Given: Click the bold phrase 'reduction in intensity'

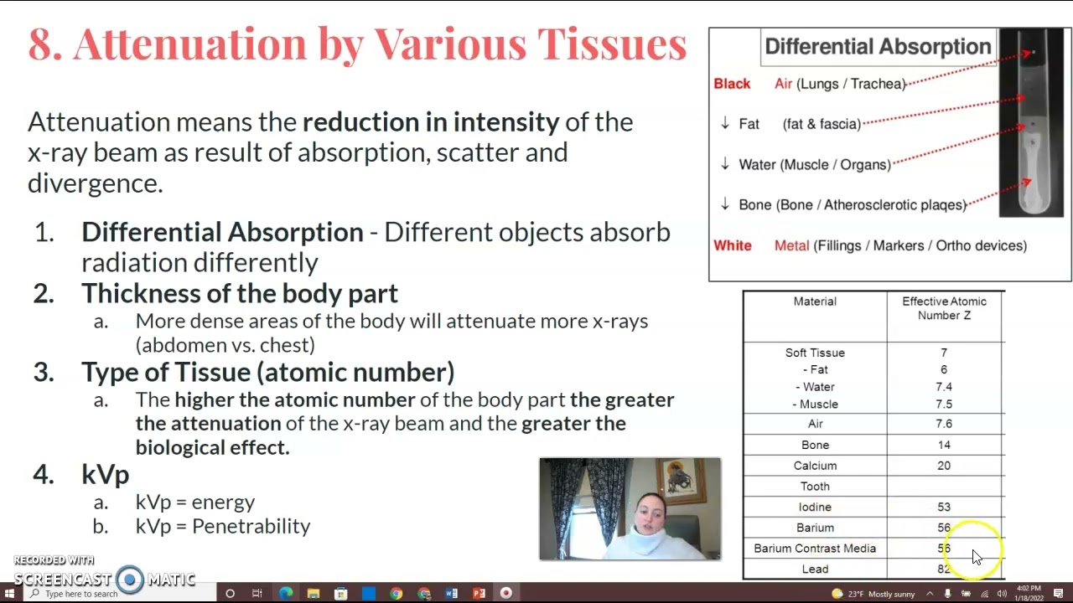Looking at the screenshot, I should click(x=431, y=122).
